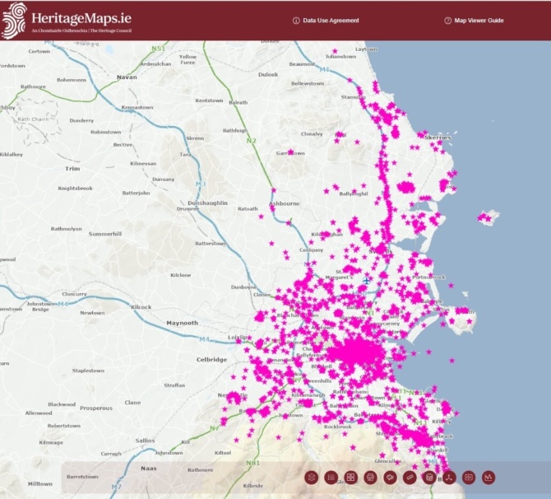Select the Measure ruler tool
The image size is (551, 499).
click(x=410, y=478)
